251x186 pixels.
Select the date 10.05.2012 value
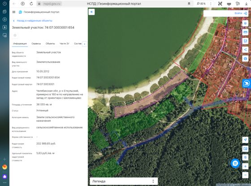43,71
